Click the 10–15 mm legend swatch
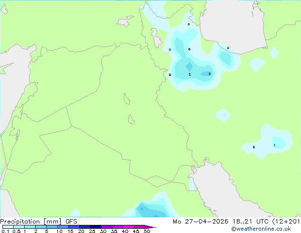Viewport: 301px width, 233px height. click(x=63, y=227)
